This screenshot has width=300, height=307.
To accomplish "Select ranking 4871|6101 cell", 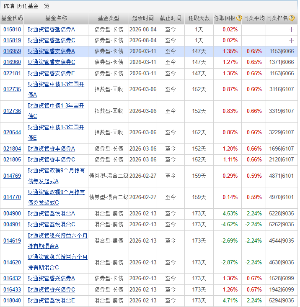I will tap(282, 176).
